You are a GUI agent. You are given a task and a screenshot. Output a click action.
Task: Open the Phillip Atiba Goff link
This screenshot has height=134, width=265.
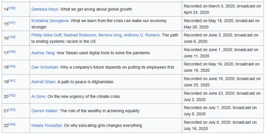click(46, 35)
